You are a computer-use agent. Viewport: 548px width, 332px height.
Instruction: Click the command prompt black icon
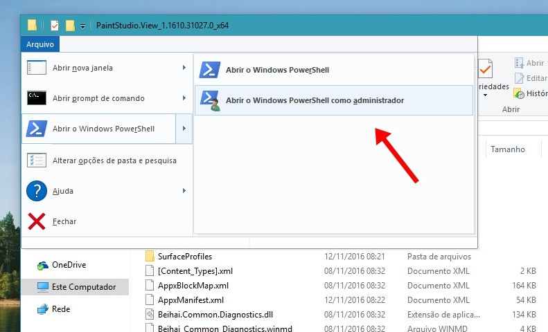point(37,98)
